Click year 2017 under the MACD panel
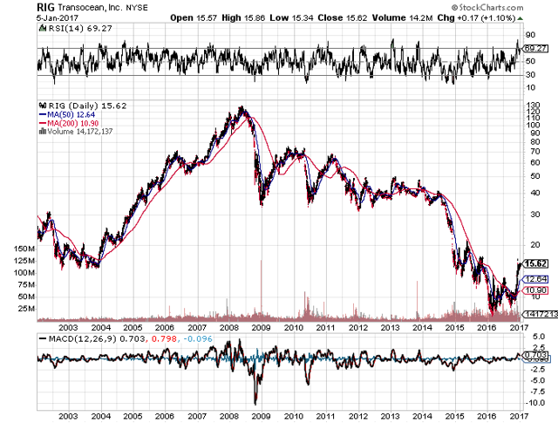Viewport: 558px width, 423px height. click(x=519, y=416)
